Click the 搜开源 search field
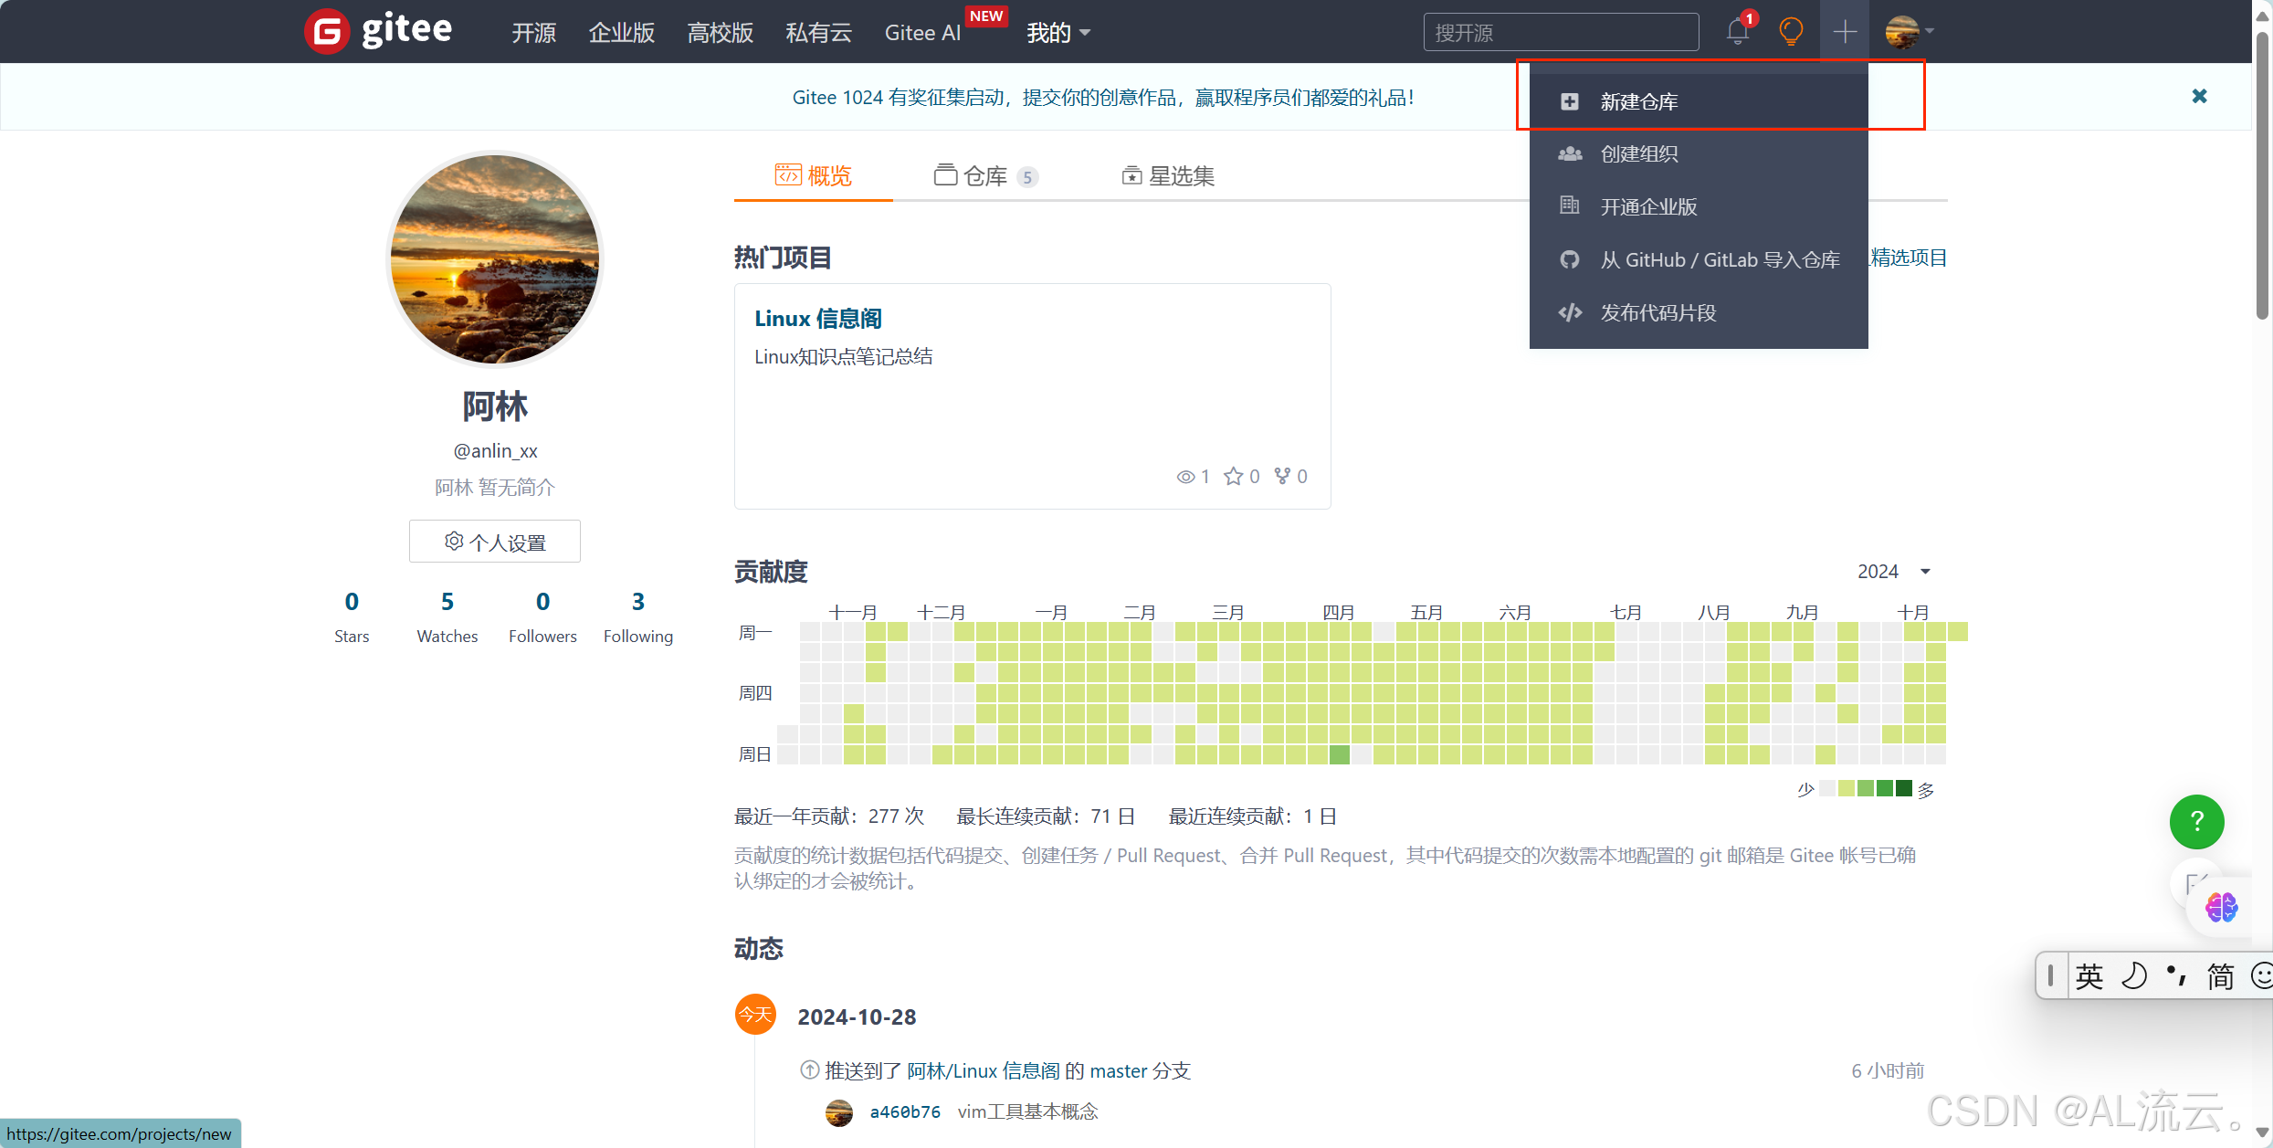 click(1561, 33)
